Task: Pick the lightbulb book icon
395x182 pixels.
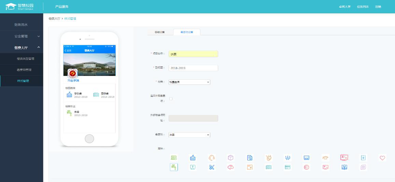Action: pyautogui.click(x=344, y=167)
